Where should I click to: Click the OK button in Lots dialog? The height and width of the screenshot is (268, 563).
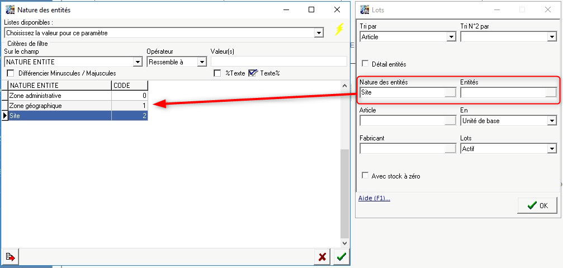[537, 205]
